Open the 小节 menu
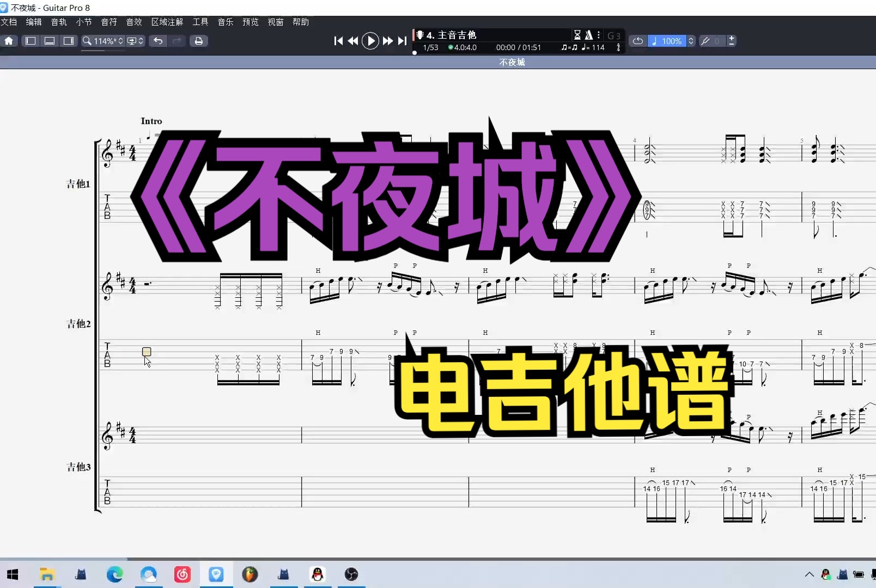Screen dimensions: 876x588 (84, 22)
